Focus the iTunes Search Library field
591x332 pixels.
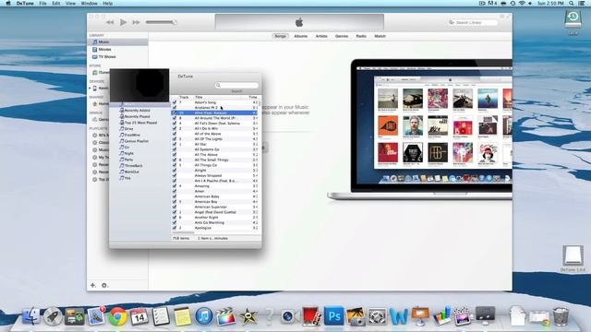pos(473,22)
